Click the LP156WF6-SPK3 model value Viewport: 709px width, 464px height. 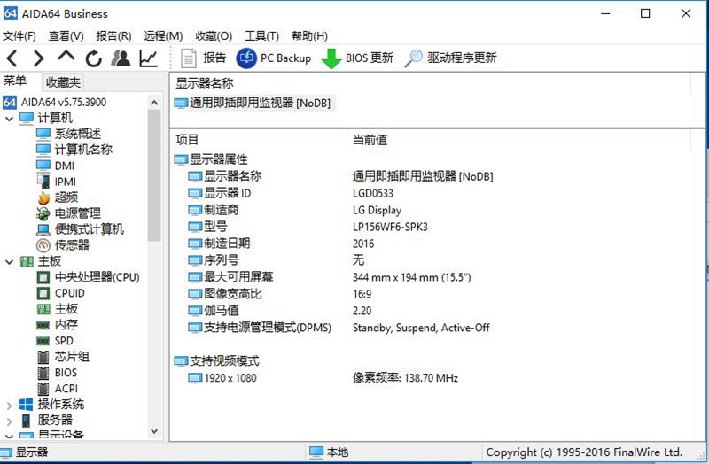390,227
